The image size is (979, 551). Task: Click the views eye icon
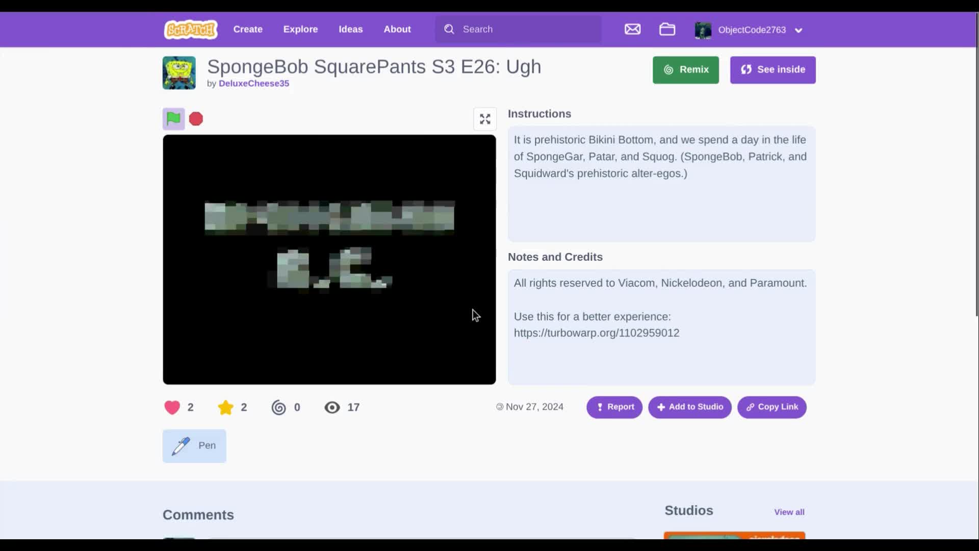tap(332, 407)
